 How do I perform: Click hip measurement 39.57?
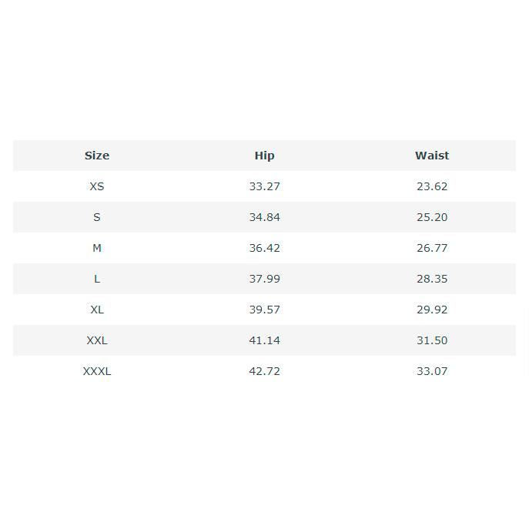pyautogui.click(x=264, y=310)
